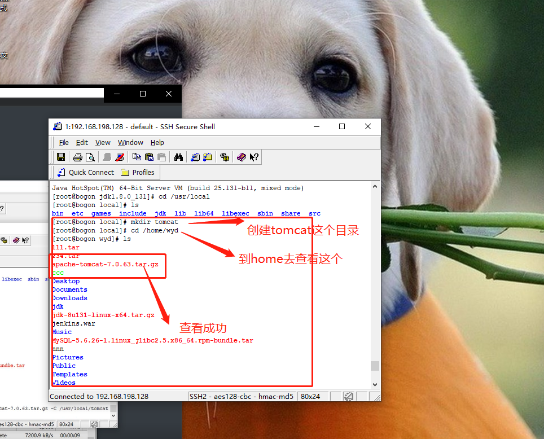Screen dimensions: 544x439
Task: Maximize the SSH Secure Shell window
Action: (342, 126)
